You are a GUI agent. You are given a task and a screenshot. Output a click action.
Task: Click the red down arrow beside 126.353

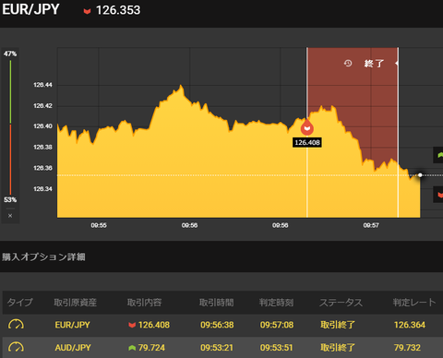(x=87, y=11)
